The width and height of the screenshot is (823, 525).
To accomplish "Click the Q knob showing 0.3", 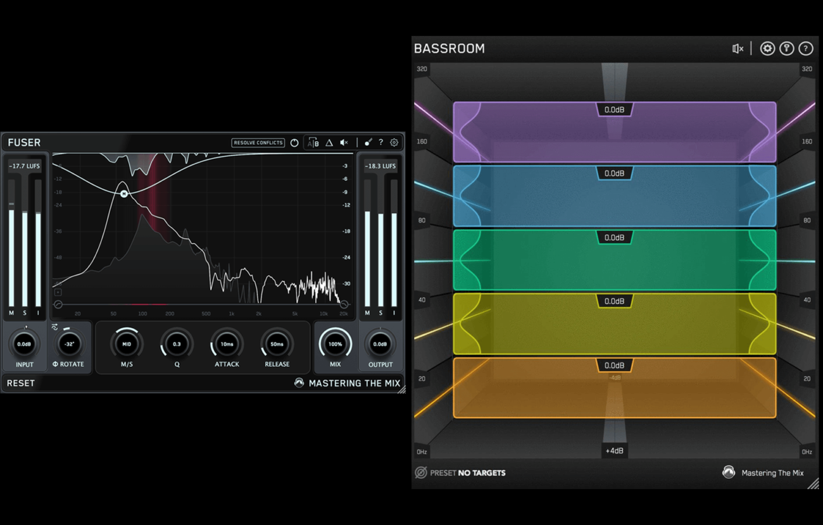I will [x=177, y=344].
